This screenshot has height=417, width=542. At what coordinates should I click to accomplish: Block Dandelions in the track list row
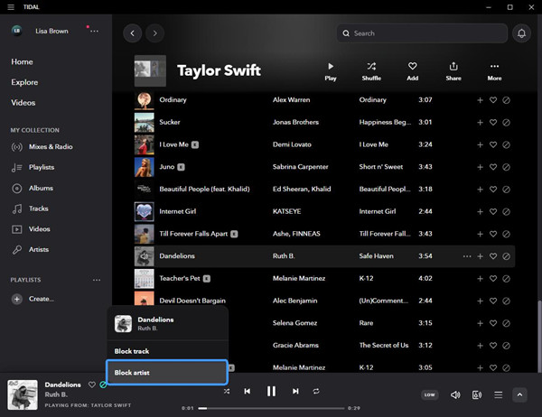506,256
